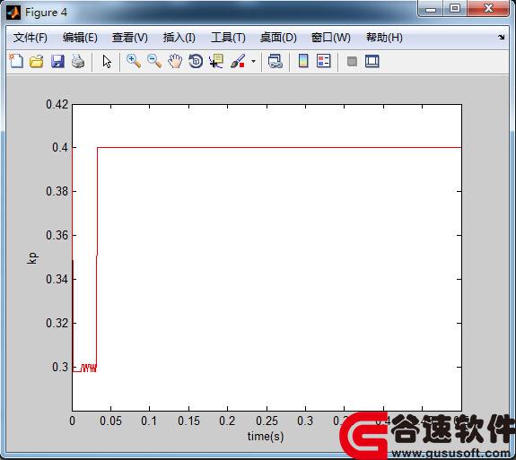Screen dimensions: 516x460
Task: Click the Figure 4 window title text
Action: pyautogui.click(x=46, y=13)
